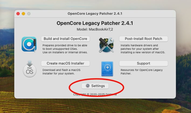Click the bold OpenCore Legacy Patcher heading
The width and height of the screenshot is (191, 113).
pos(95,23)
